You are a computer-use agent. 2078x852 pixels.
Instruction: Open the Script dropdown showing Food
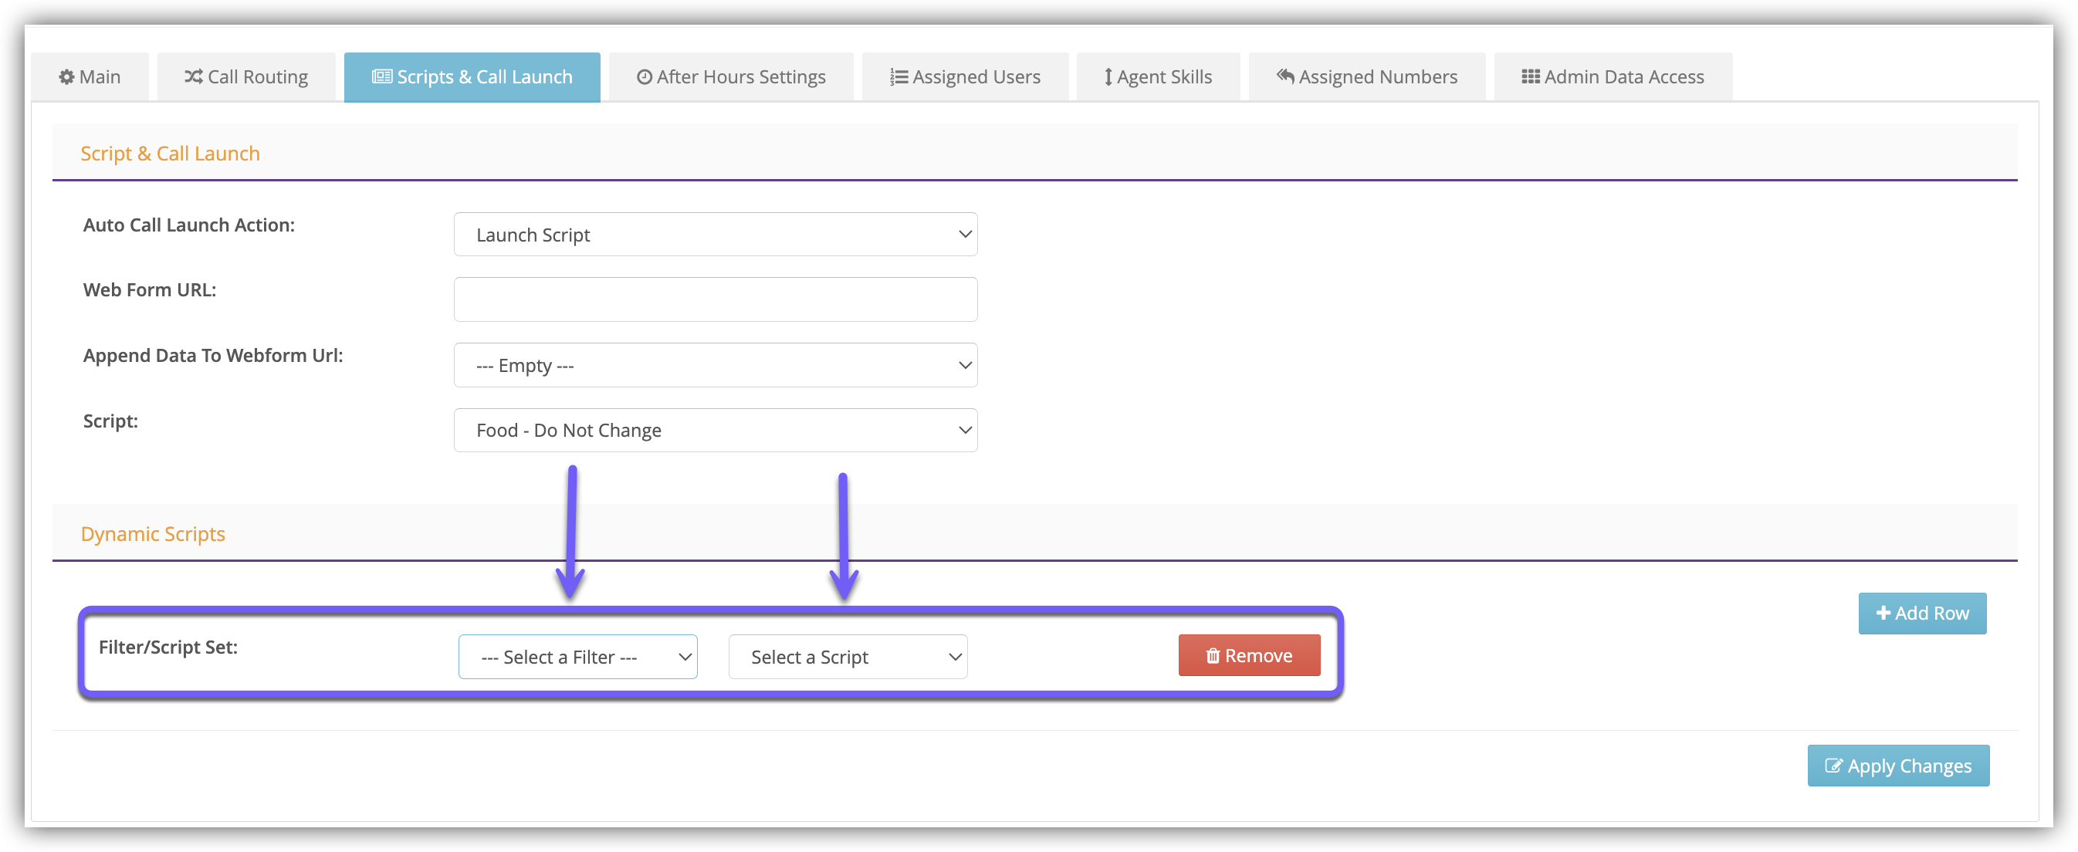[715, 430]
